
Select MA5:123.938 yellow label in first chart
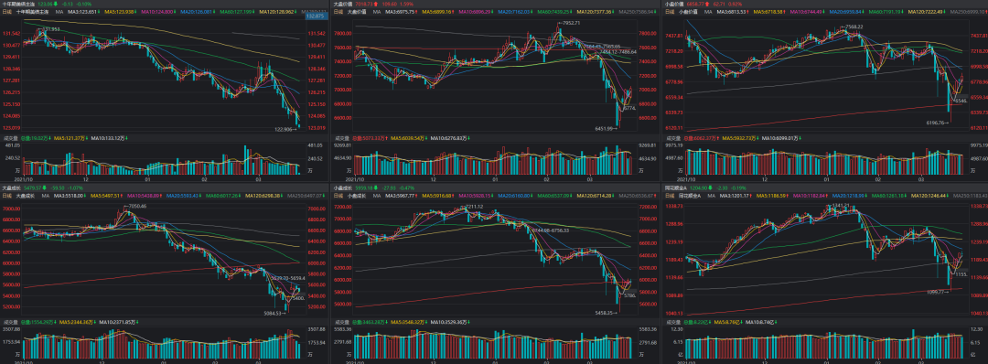click(x=118, y=12)
